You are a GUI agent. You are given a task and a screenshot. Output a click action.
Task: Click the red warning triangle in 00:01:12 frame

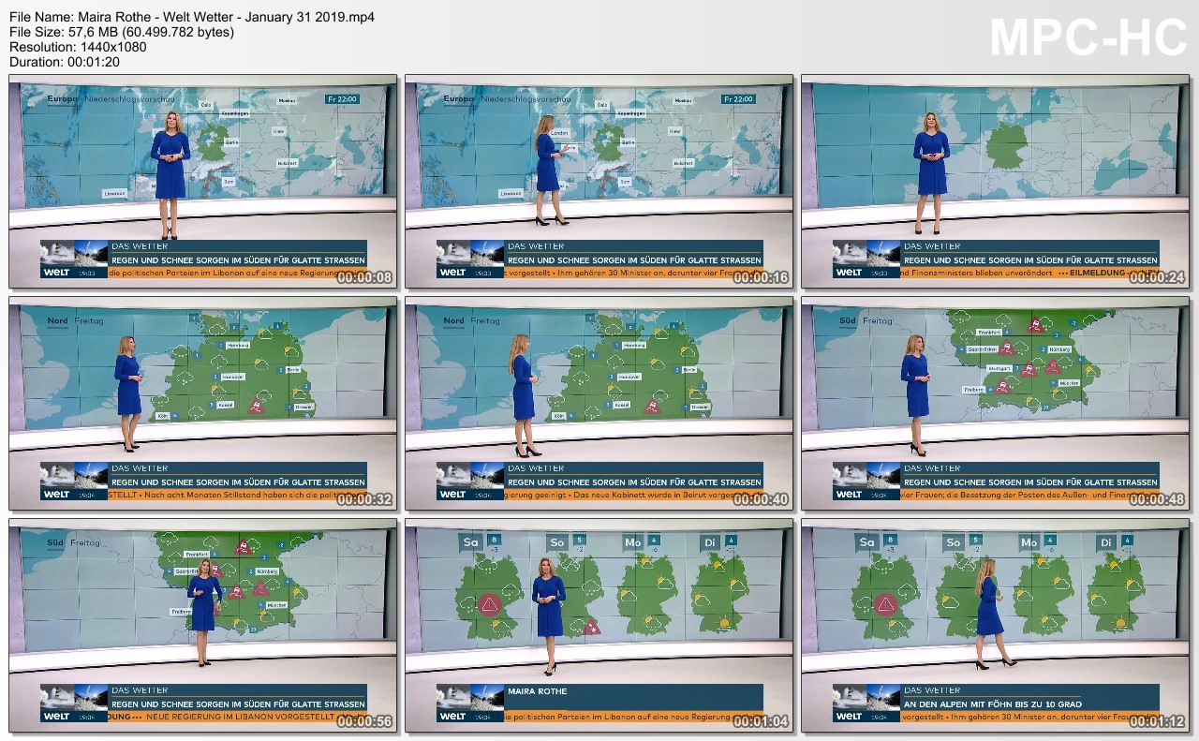[x=885, y=603]
